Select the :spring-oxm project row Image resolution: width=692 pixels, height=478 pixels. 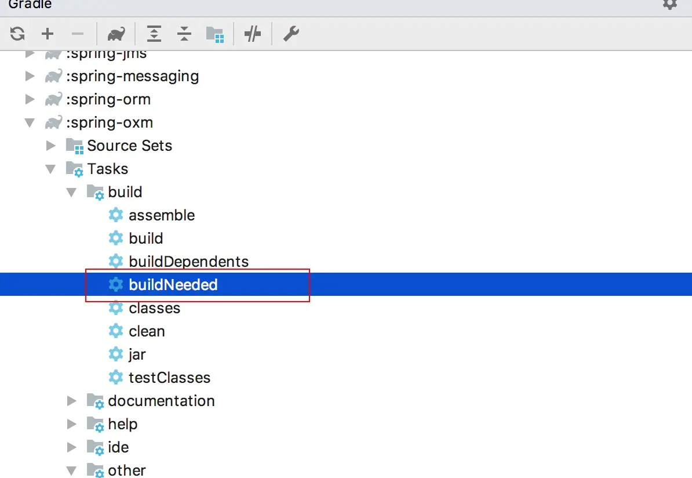coord(346,122)
